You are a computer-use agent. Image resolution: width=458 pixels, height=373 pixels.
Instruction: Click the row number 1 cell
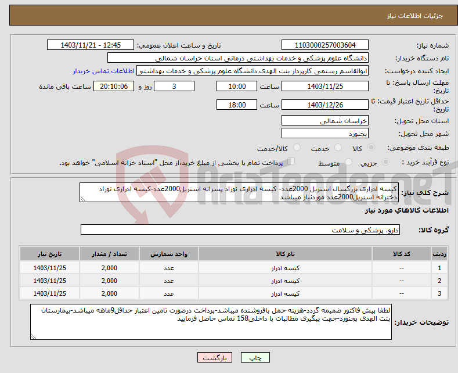pos(439,268)
